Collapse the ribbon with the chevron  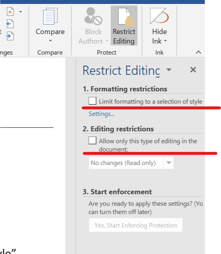click(199, 52)
